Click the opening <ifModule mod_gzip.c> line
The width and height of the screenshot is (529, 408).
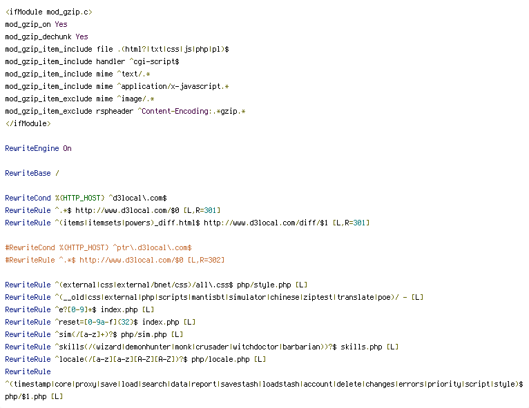(x=48, y=12)
